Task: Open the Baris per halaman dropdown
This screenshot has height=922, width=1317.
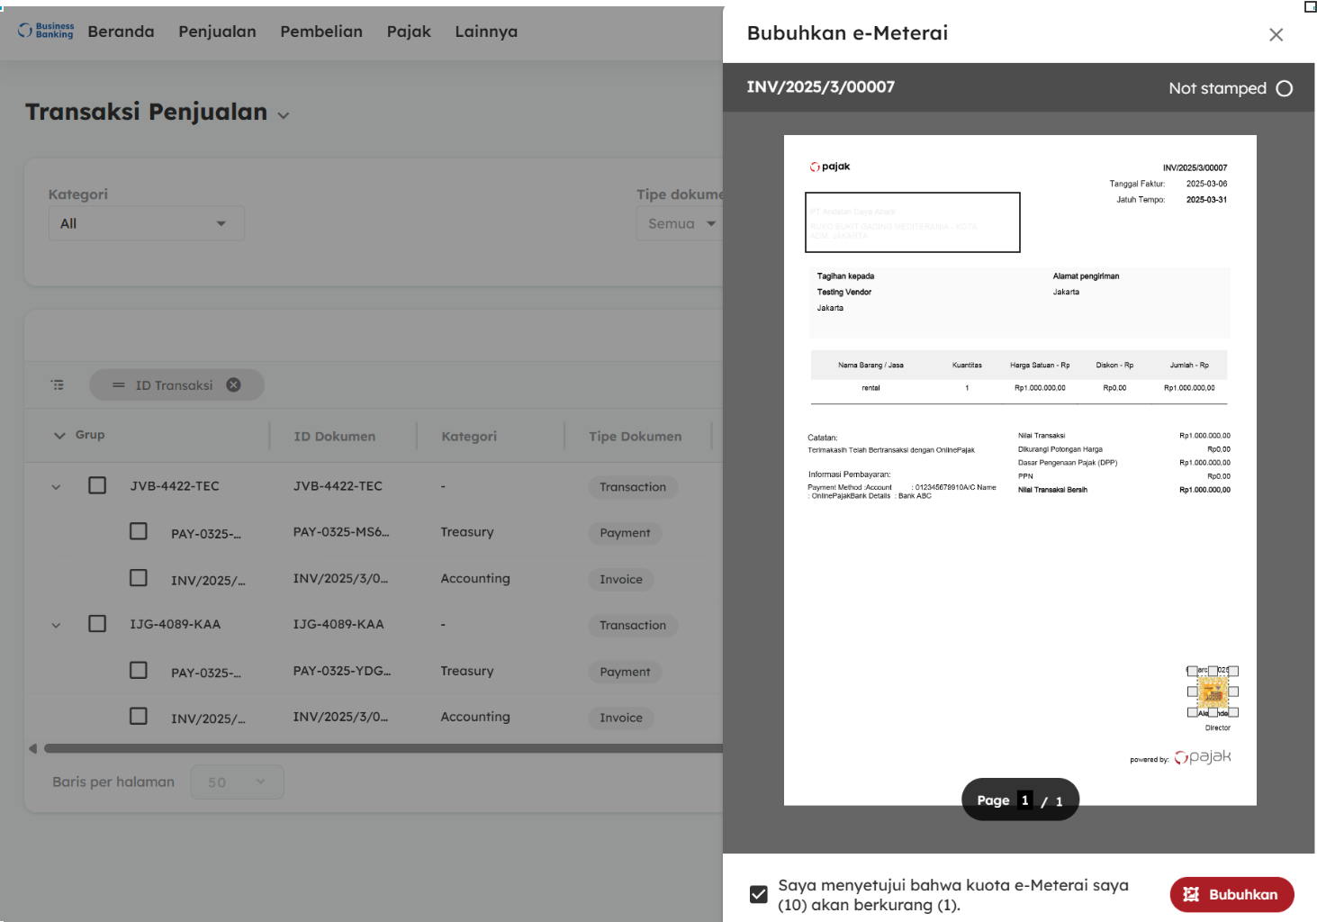Action: [237, 782]
